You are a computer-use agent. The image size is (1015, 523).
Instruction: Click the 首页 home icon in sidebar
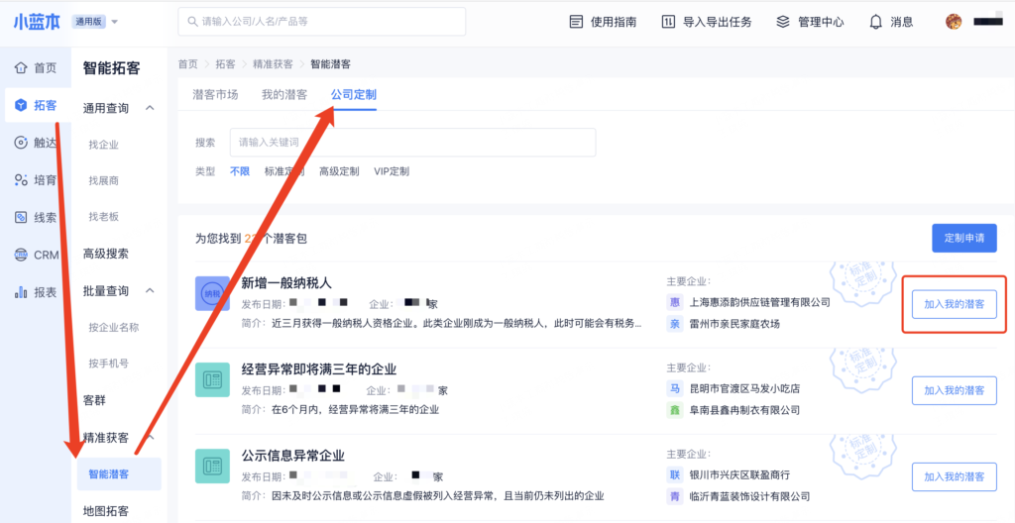click(20, 68)
